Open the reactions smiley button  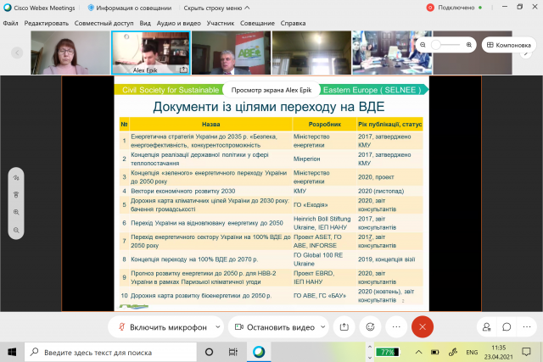coord(370,326)
